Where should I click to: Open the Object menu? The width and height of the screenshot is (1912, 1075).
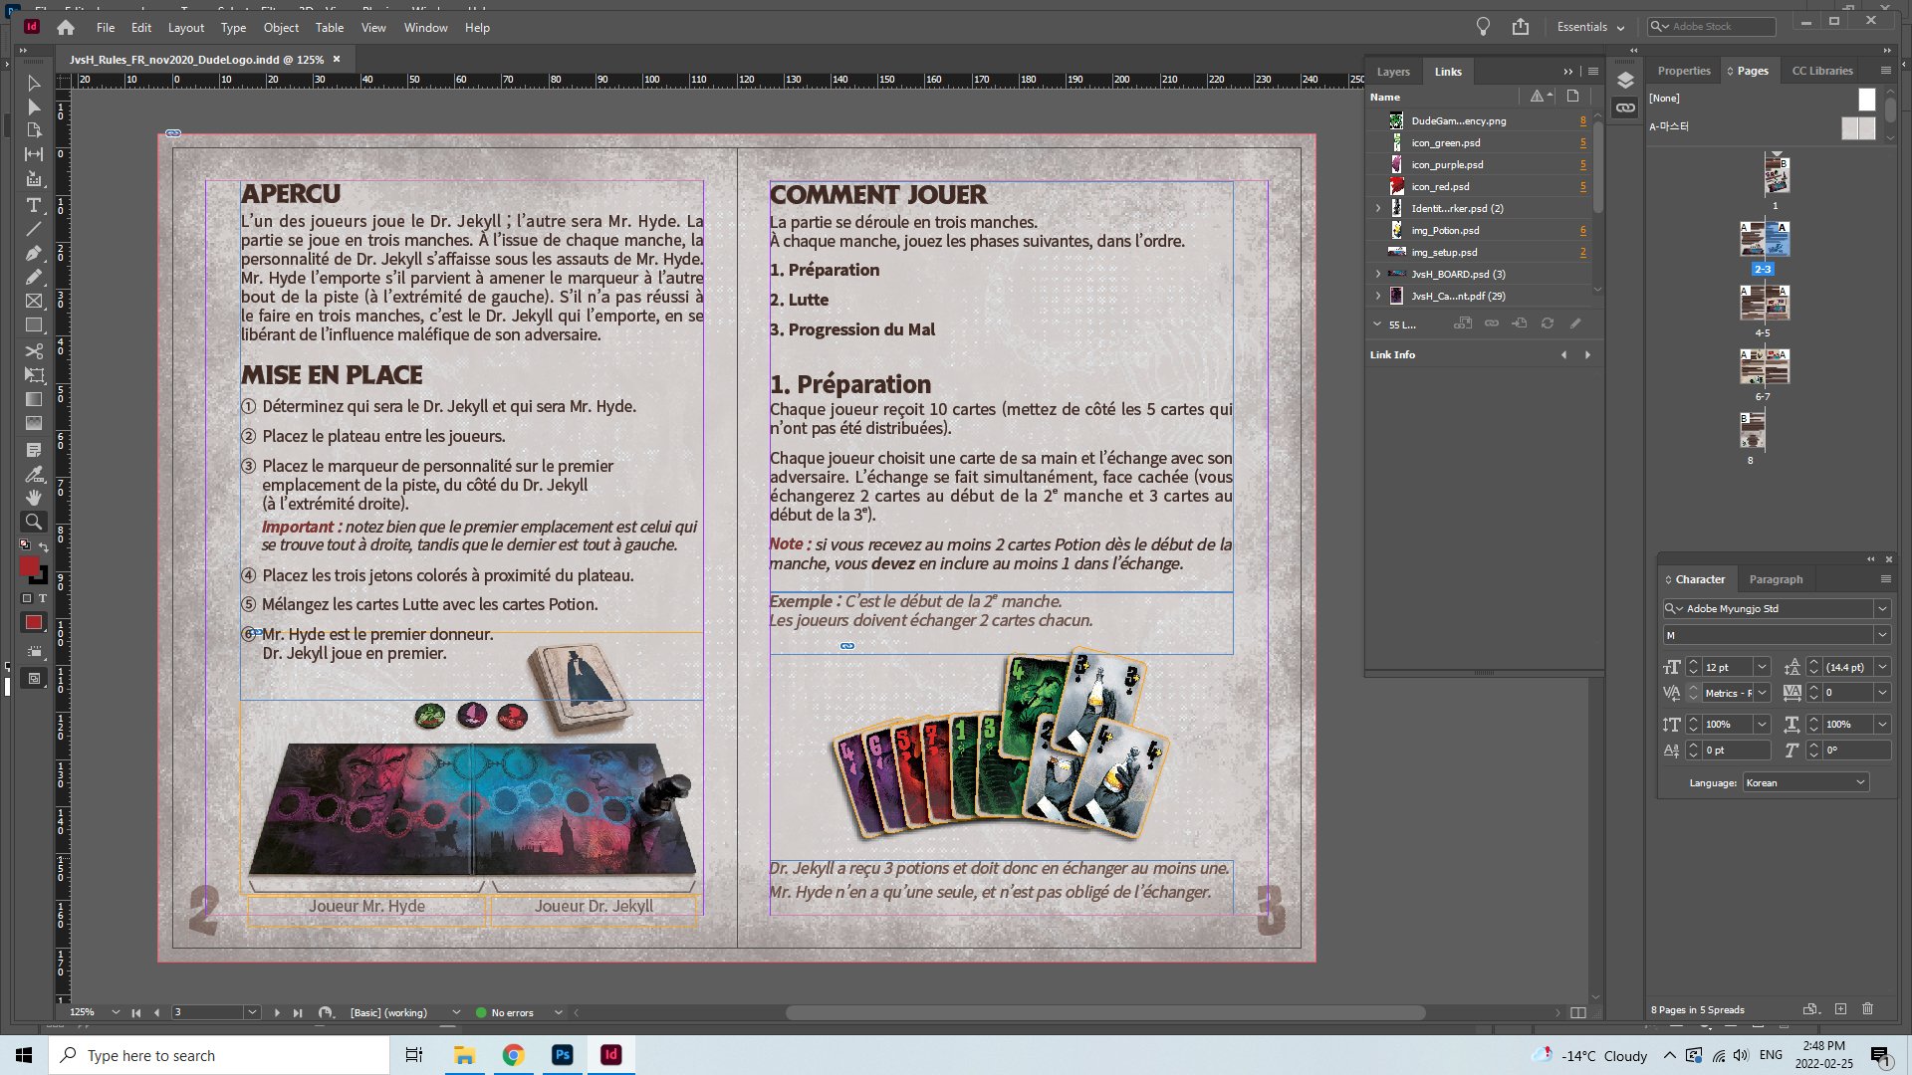281,28
